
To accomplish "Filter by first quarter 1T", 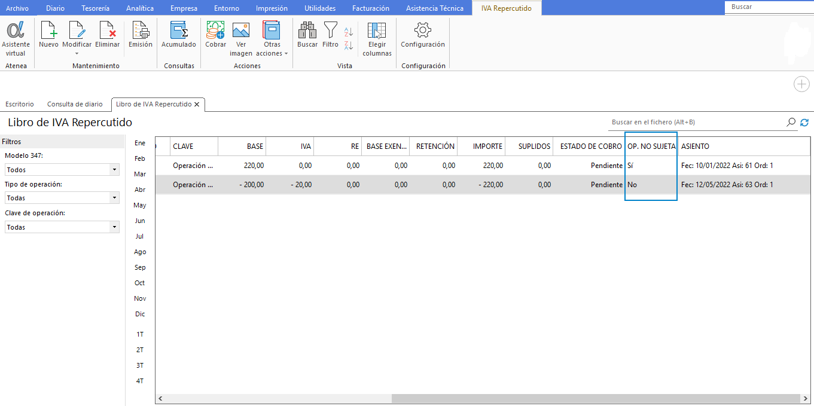I will [x=140, y=334].
